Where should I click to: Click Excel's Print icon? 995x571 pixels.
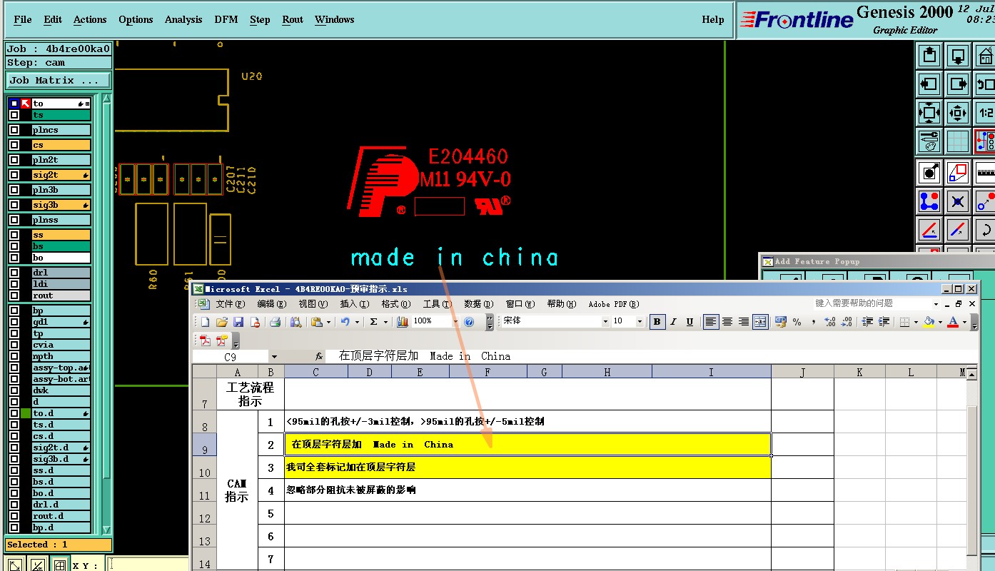pyautogui.click(x=275, y=322)
